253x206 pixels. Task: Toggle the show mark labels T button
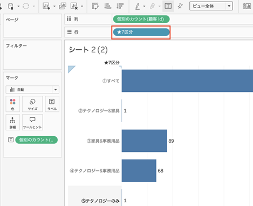[168, 6]
